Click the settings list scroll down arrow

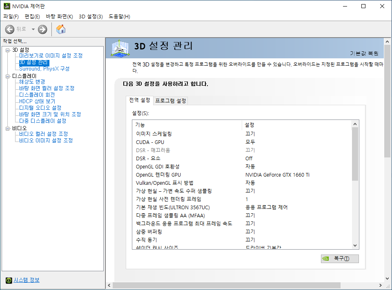pyautogui.click(x=355, y=246)
